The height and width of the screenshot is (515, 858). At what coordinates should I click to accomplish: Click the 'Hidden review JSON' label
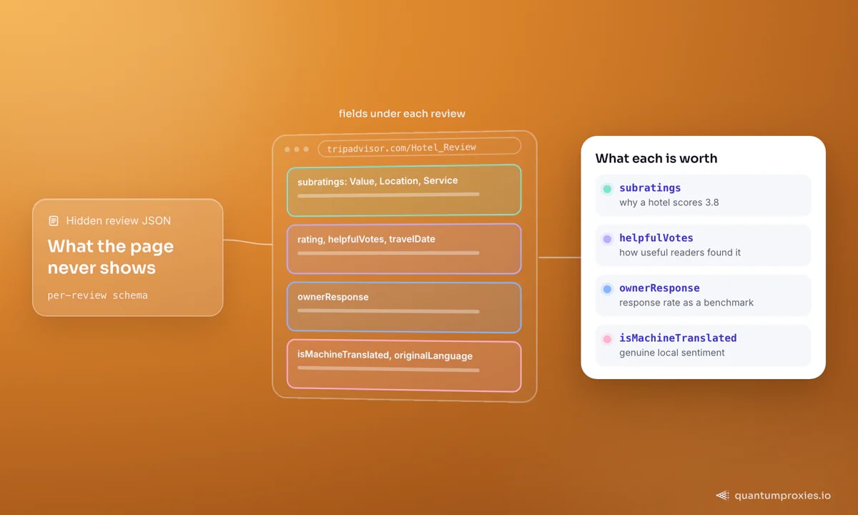click(x=119, y=221)
